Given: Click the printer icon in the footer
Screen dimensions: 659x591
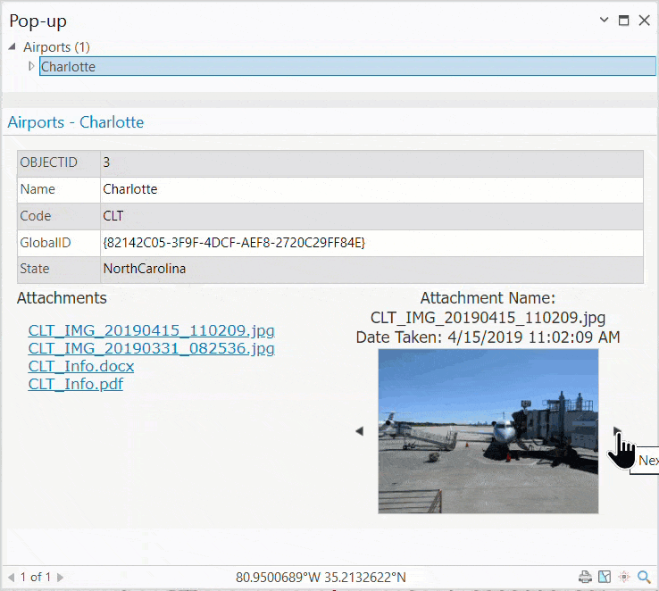Looking at the screenshot, I should coord(585,577).
